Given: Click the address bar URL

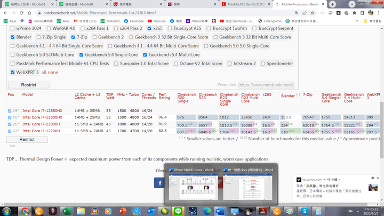Looking at the screenshot, I should (100, 13).
